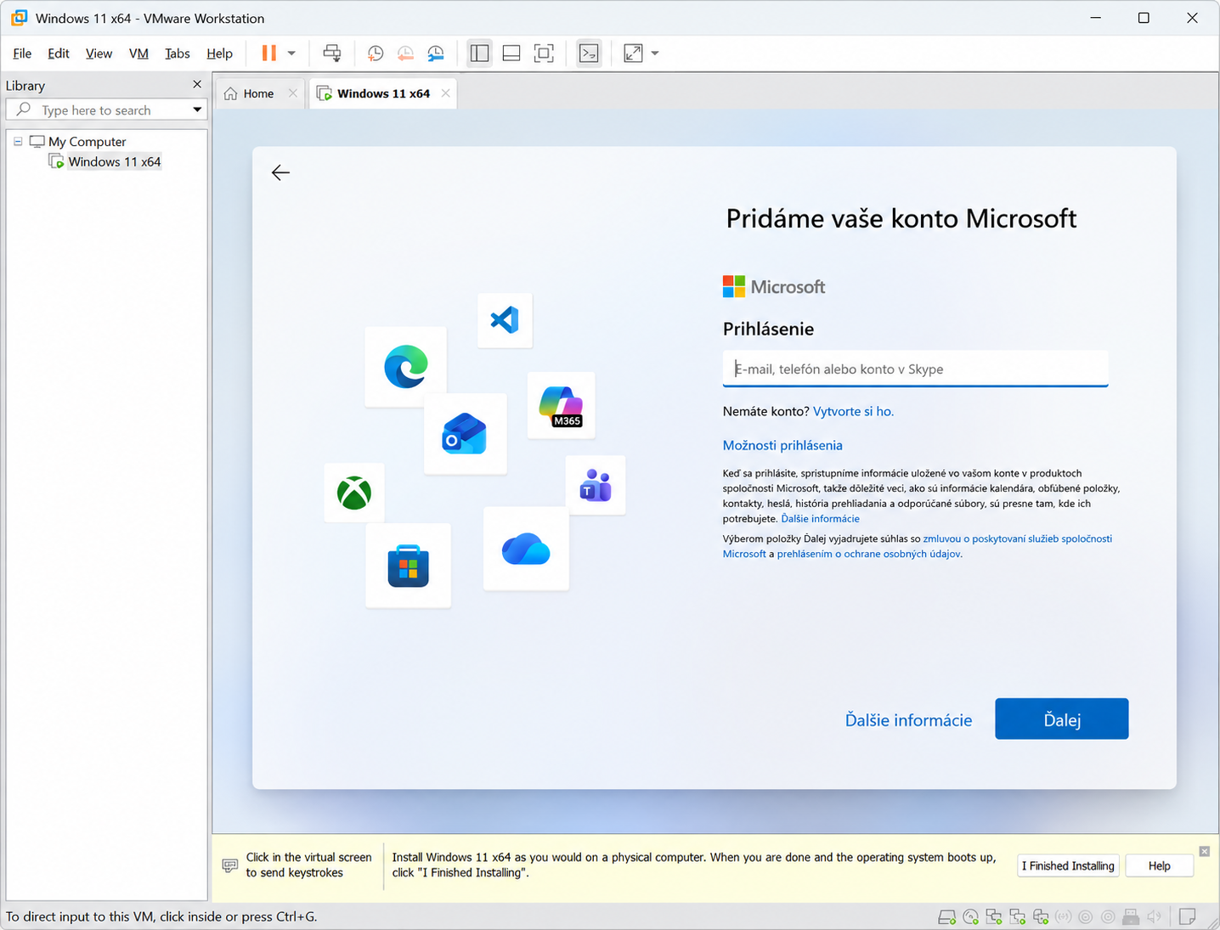
Task: Open 'Možnosti prihlásenia' sign-in options link
Action: click(x=782, y=445)
